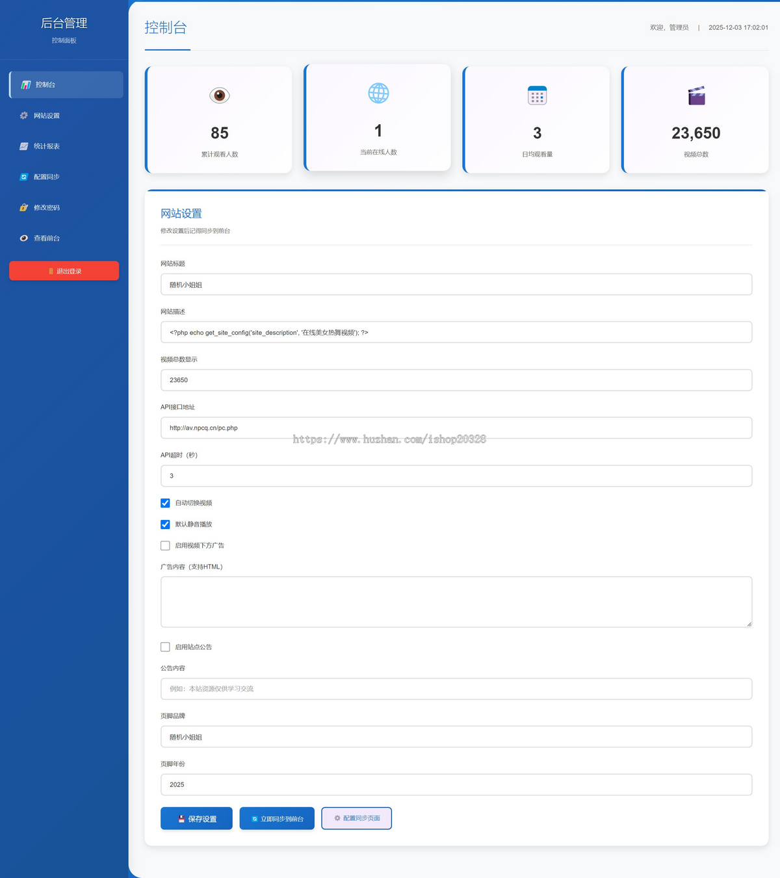Disable the 默认静音播放 checkbox
Screen dimensions: 780x878
pos(165,524)
